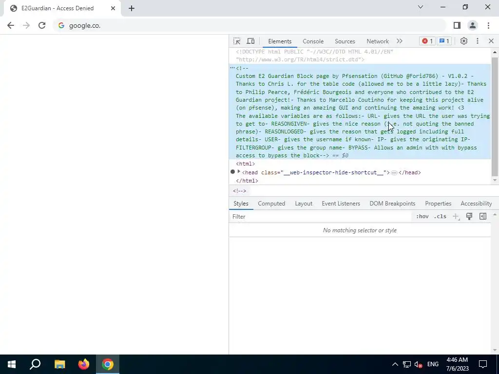
Task: Click the browser forward arrow
Action: tap(26, 25)
